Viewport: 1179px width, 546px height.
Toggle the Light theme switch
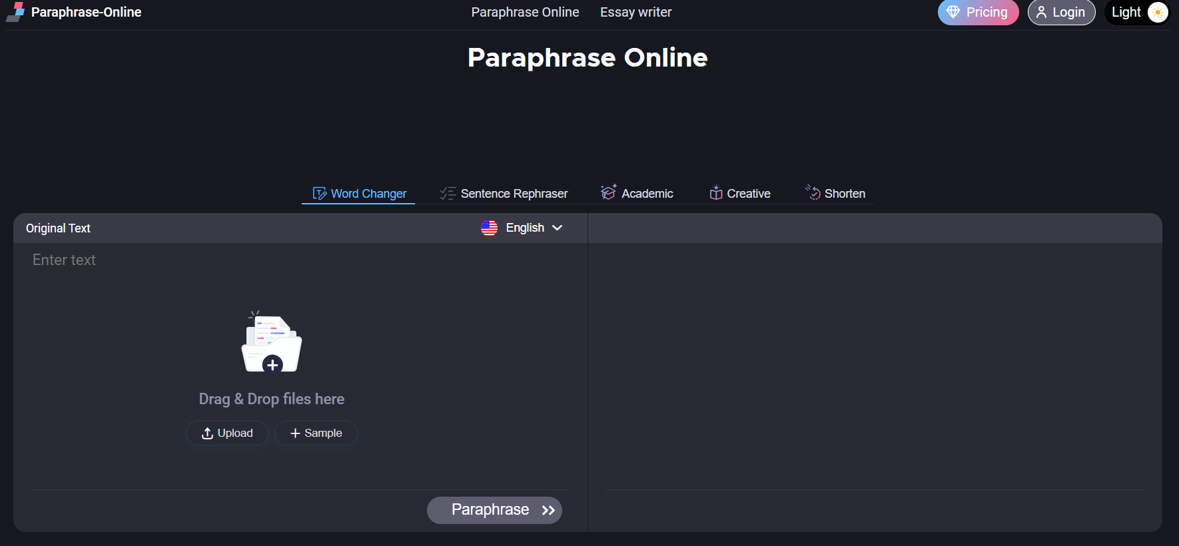1137,12
